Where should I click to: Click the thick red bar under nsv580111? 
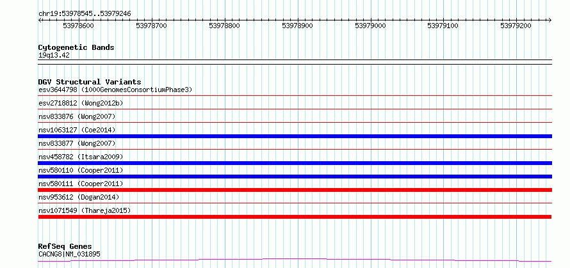click(295, 190)
